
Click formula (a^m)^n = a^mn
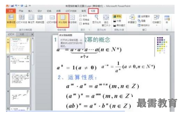point(99,96)
